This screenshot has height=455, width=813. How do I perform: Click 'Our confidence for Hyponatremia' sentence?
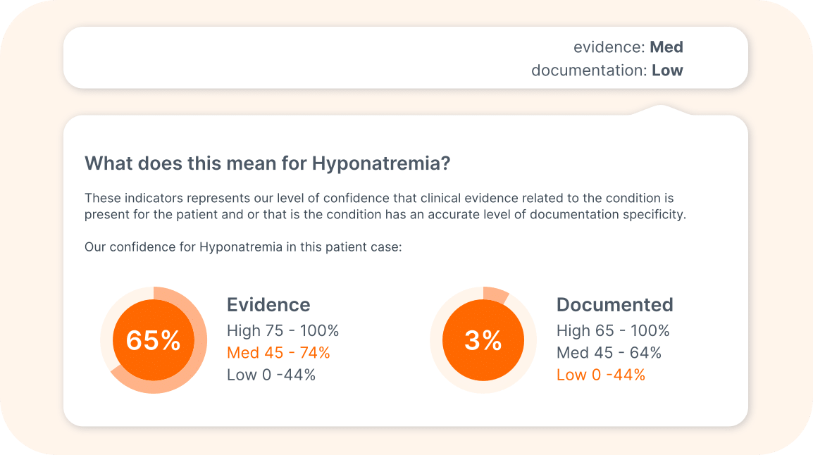242,247
